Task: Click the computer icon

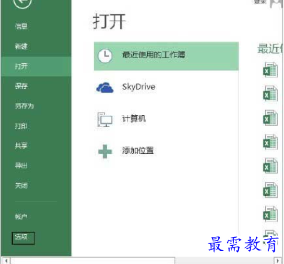Action: (105, 119)
